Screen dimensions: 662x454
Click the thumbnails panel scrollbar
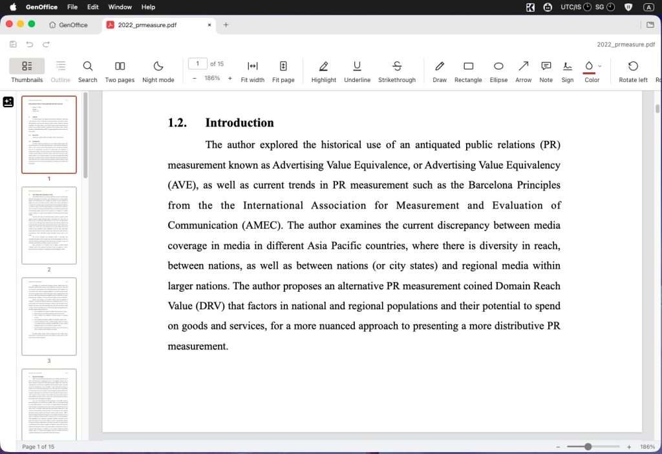[86, 135]
